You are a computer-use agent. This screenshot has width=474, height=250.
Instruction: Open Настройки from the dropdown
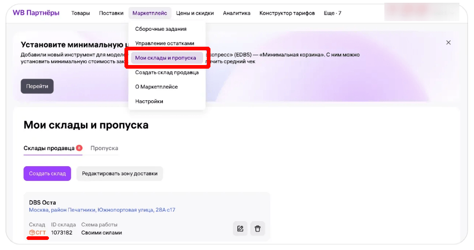coord(149,101)
